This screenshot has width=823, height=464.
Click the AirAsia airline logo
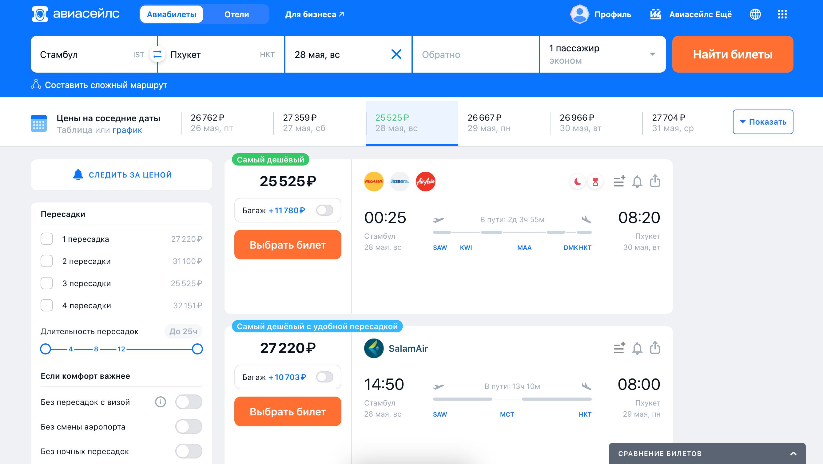425,182
